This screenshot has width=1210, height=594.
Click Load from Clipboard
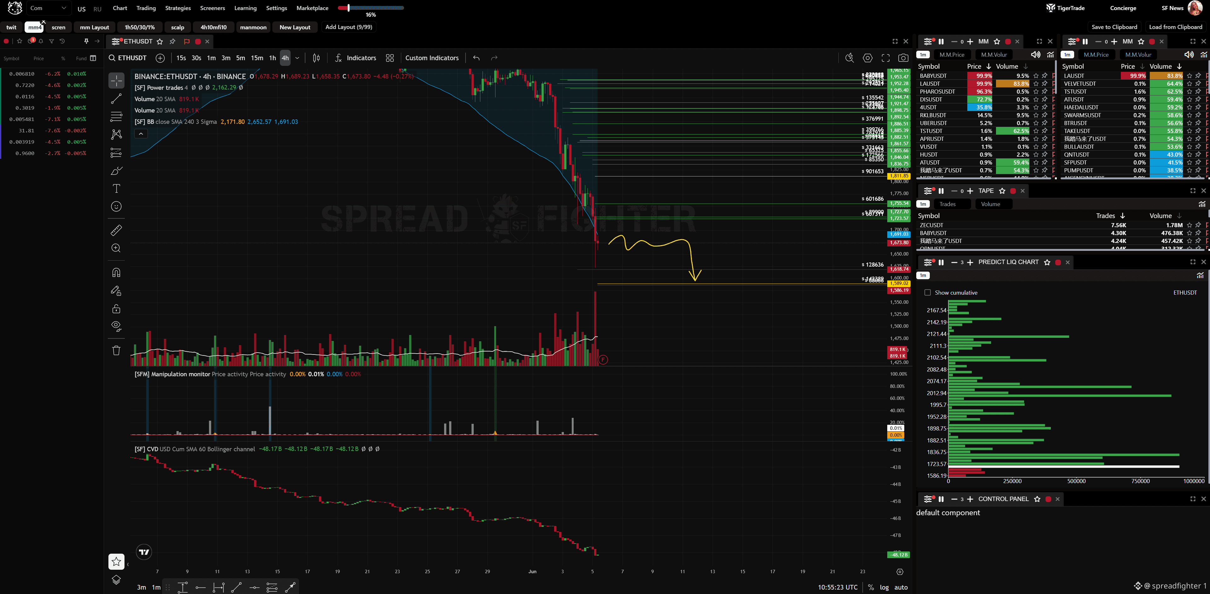click(x=1175, y=27)
